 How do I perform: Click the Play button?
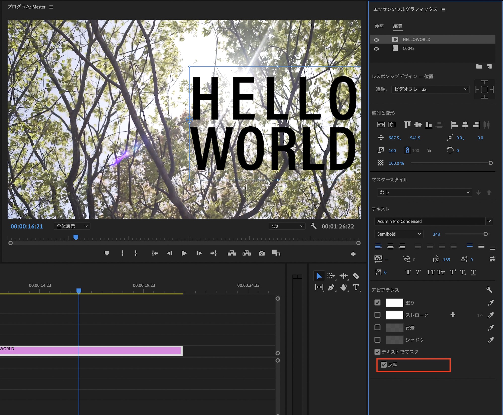(184, 253)
